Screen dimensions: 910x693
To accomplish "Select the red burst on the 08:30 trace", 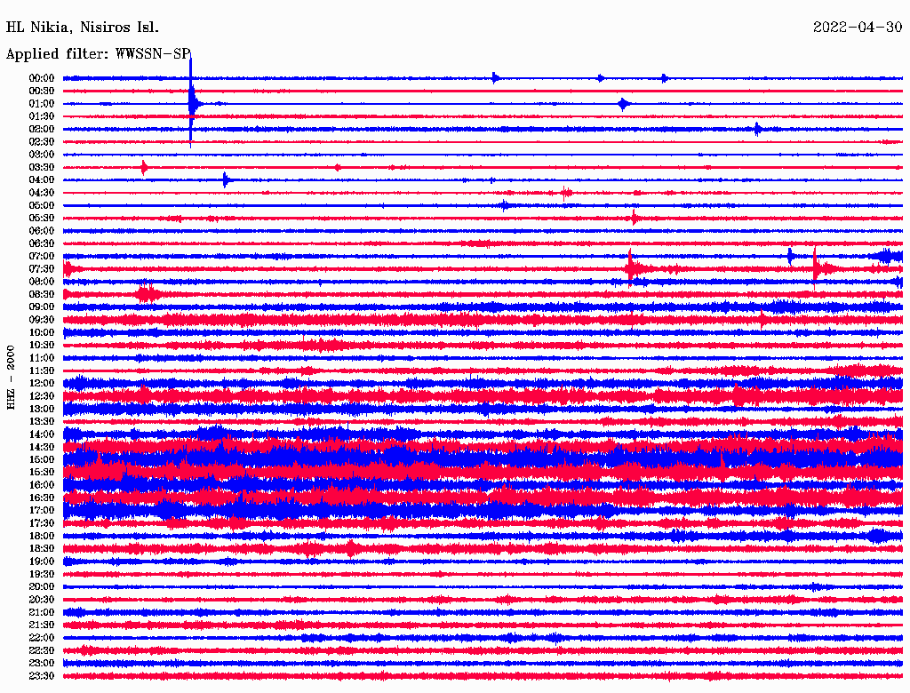I will [x=148, y=293].
